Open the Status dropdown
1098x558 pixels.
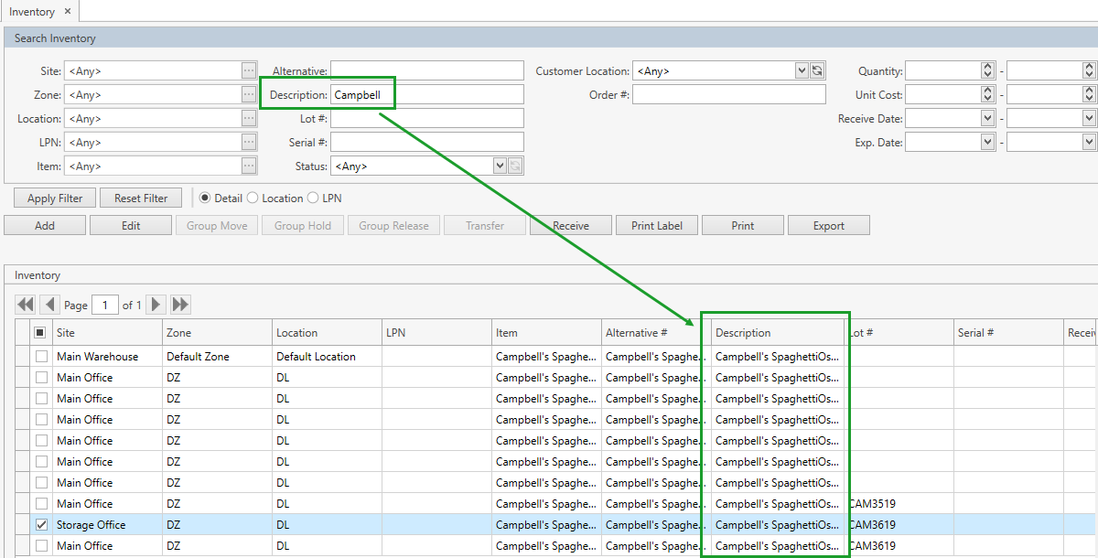tap(499, 166)
